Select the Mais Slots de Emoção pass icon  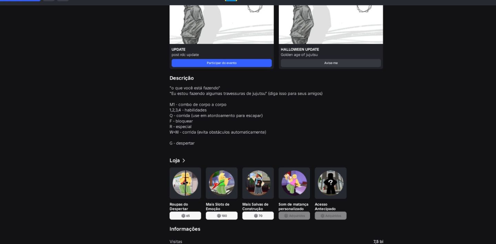click(221, 183)
